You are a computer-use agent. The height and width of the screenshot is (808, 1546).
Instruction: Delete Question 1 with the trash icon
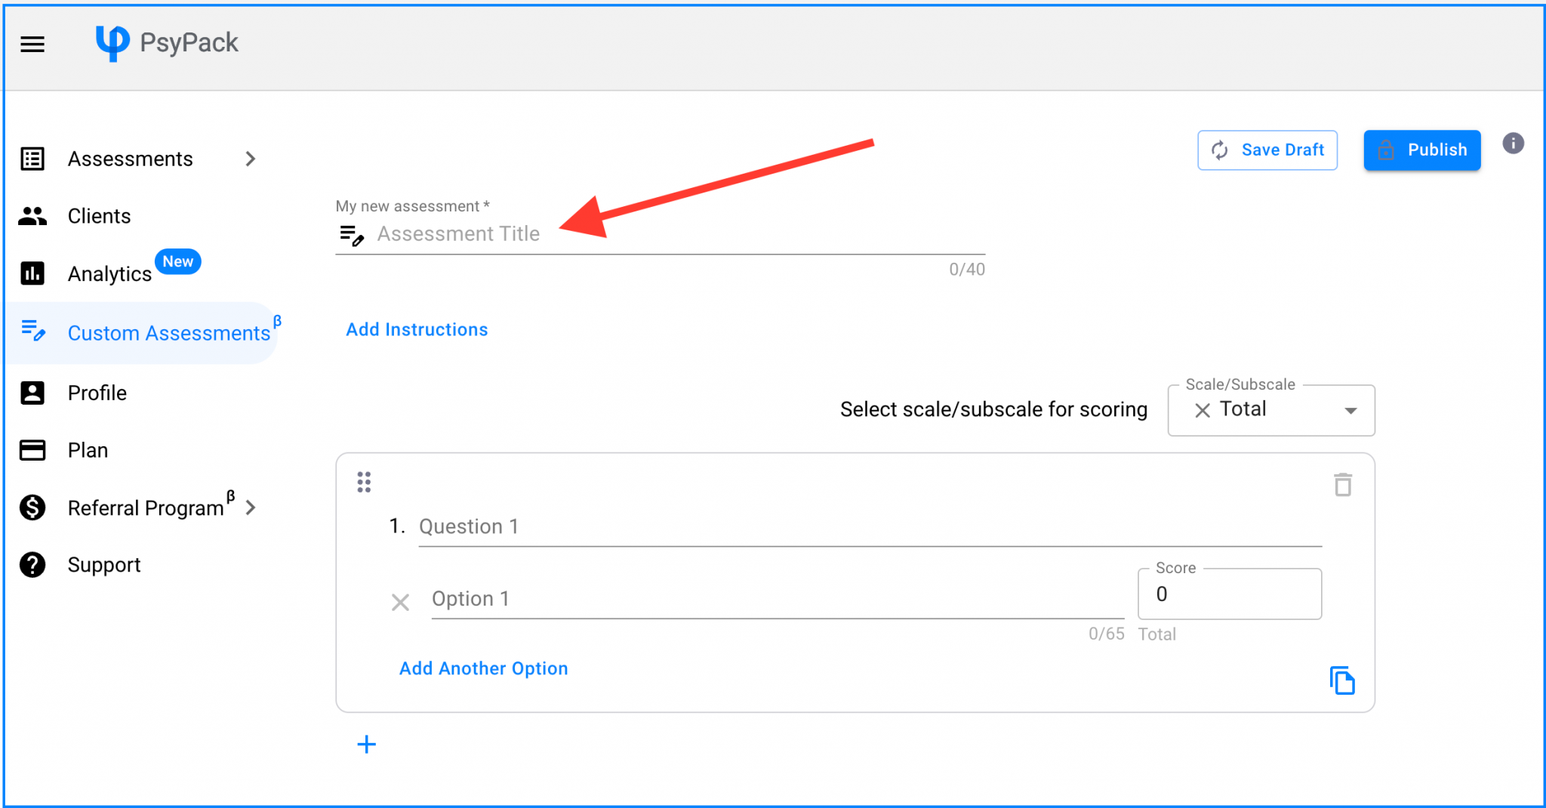click(x=1343, y=485)
